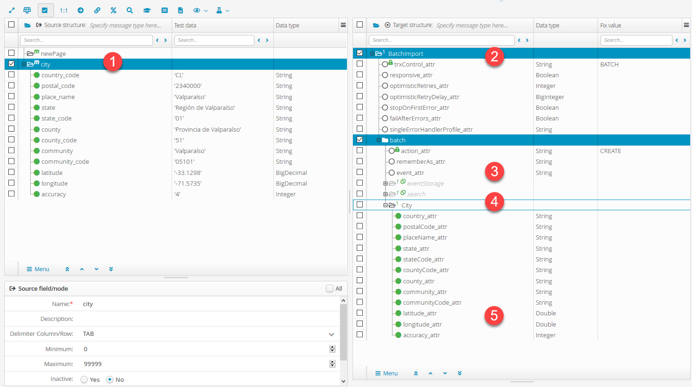Open Delimiter Column/Row dropdown

(331, 334)
